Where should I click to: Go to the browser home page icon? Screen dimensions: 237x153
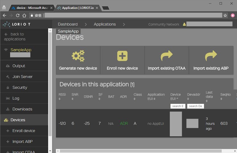point(24,15)
